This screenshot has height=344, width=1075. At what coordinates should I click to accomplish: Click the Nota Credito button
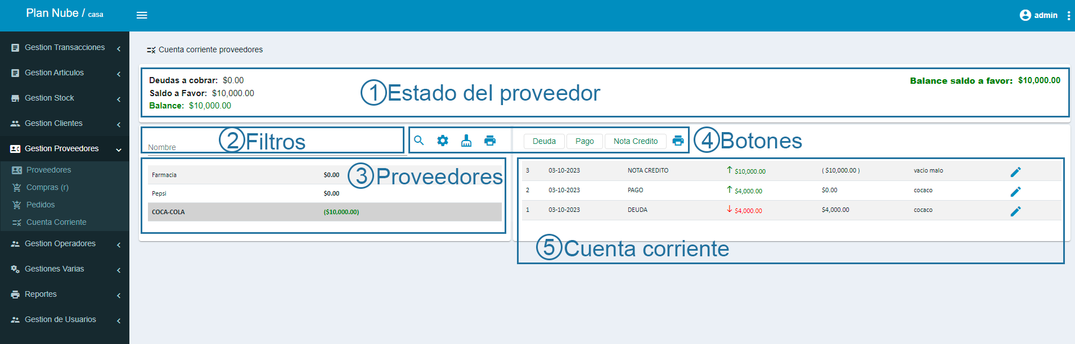point(636,141)
